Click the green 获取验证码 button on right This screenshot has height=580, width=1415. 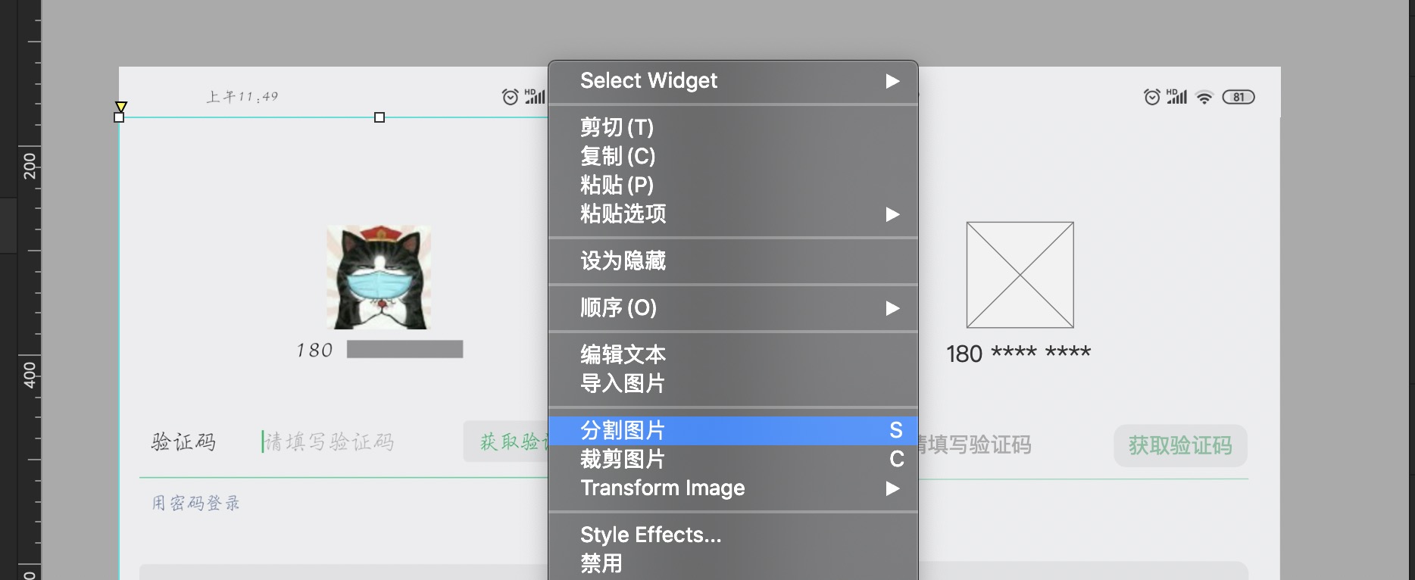(x=1179, y=445)
